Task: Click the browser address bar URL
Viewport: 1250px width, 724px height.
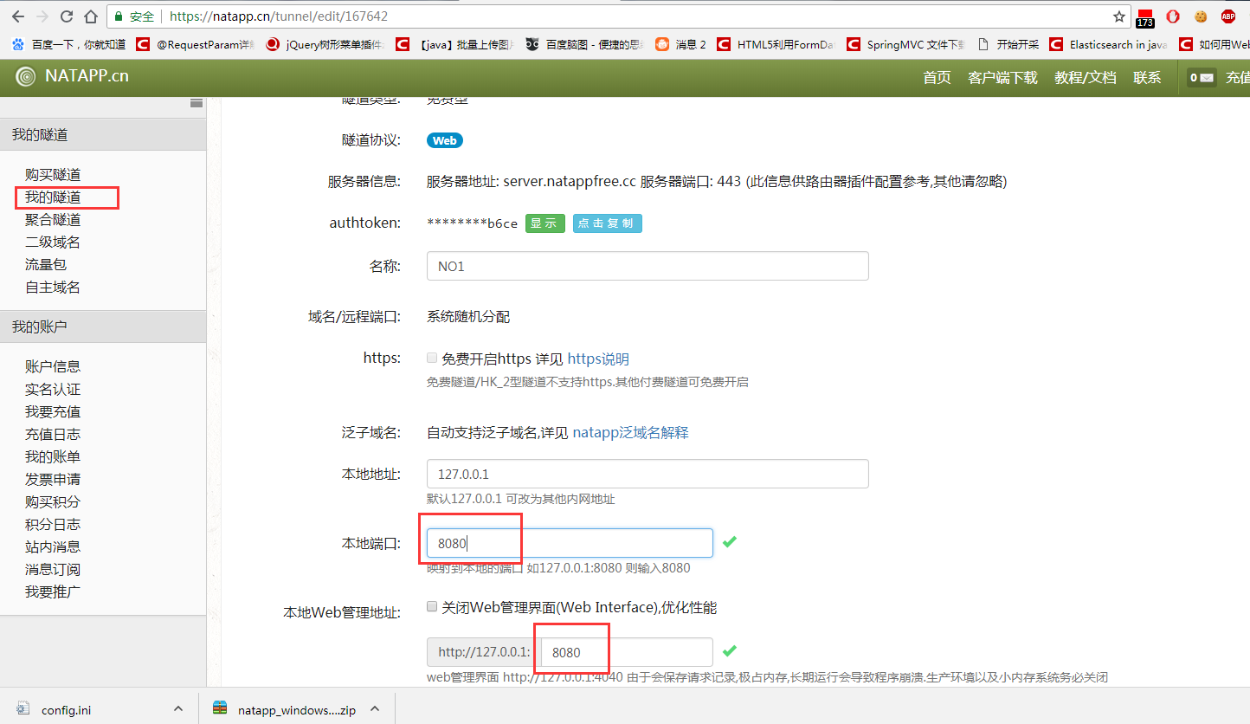Action: tap(279, 16)
